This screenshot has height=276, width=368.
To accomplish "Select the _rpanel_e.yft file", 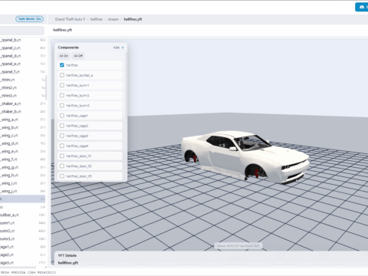I will (x=22, y=64).
